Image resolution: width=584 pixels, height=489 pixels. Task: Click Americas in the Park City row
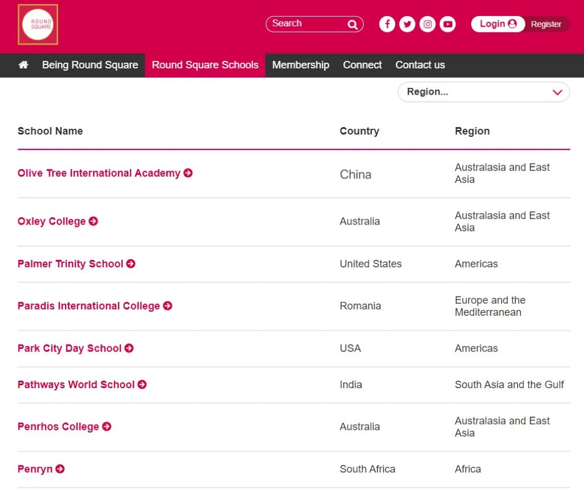(x=476, y=348)
